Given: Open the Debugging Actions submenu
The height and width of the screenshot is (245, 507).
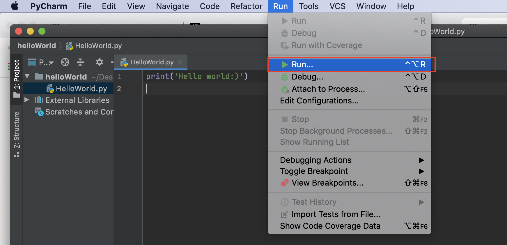Looking at the screenshot, I should point(350,160).
